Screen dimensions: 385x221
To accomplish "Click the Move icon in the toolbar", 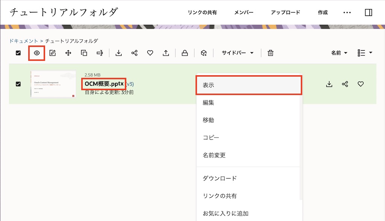I will tap(68, 53).
